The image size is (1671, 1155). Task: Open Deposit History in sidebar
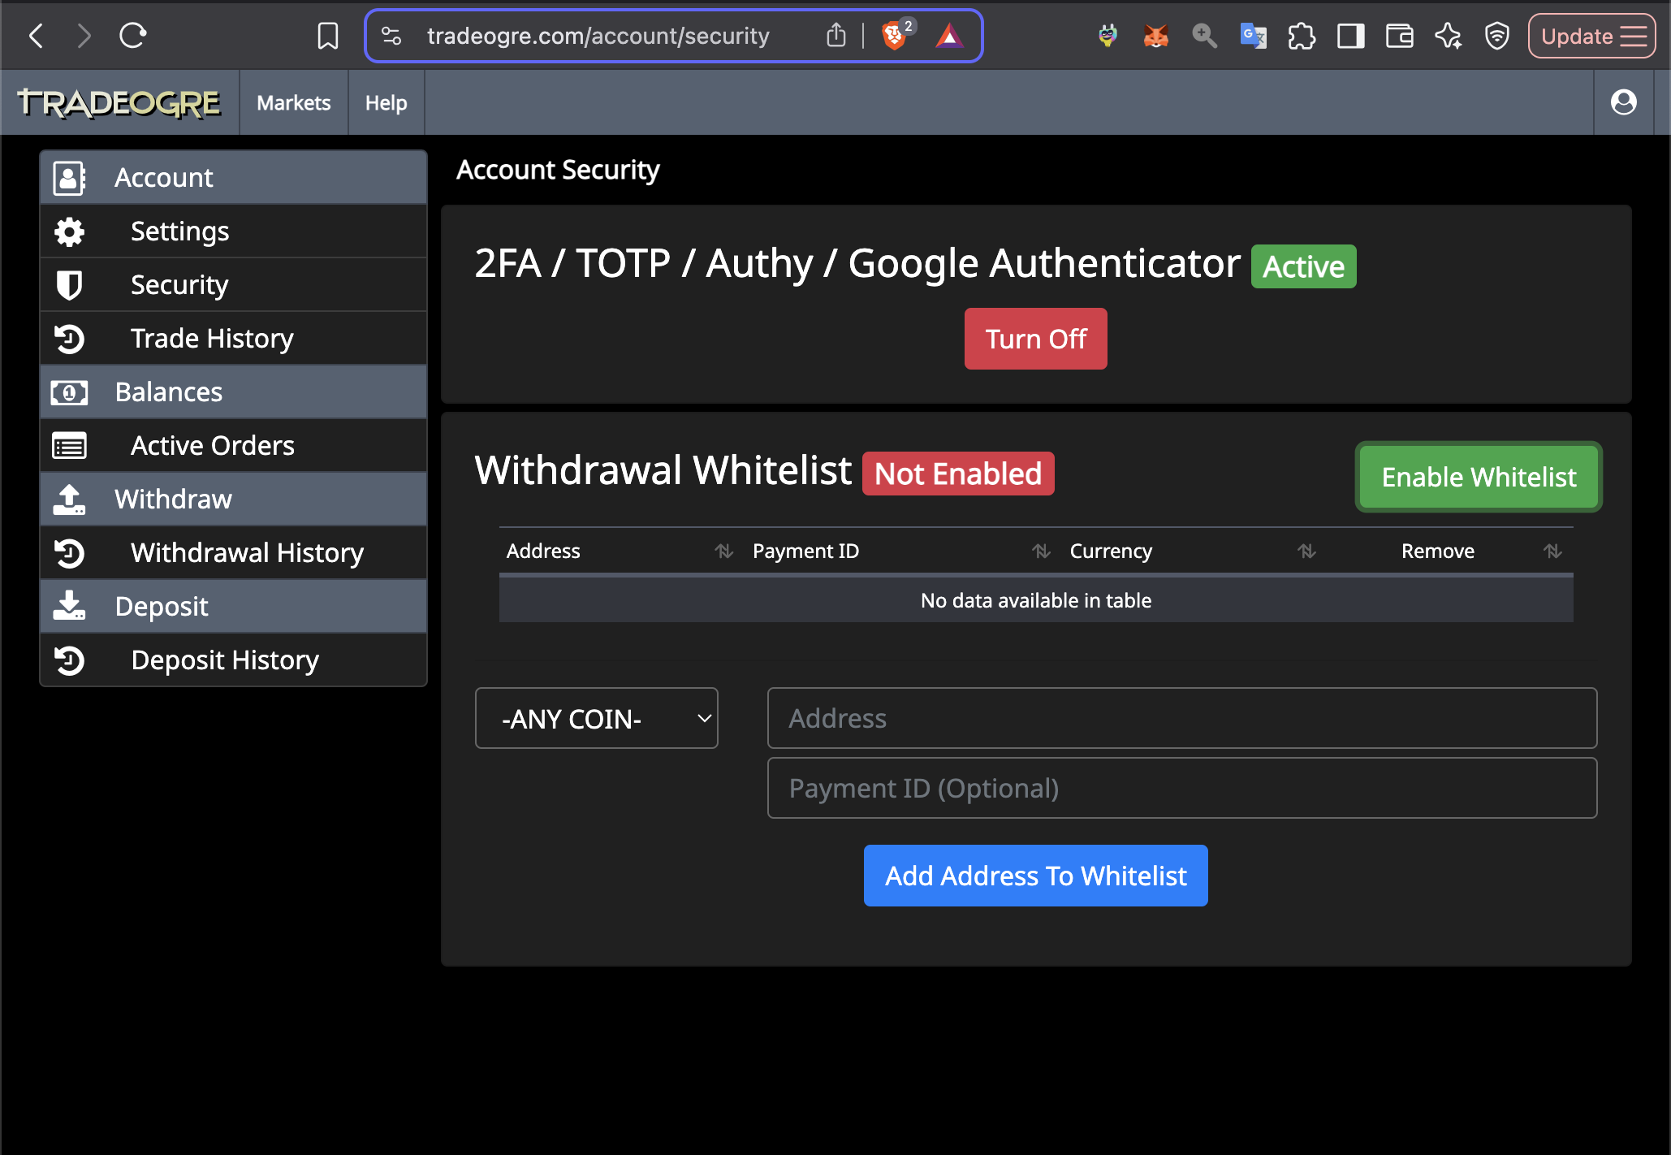pos(234,660)
